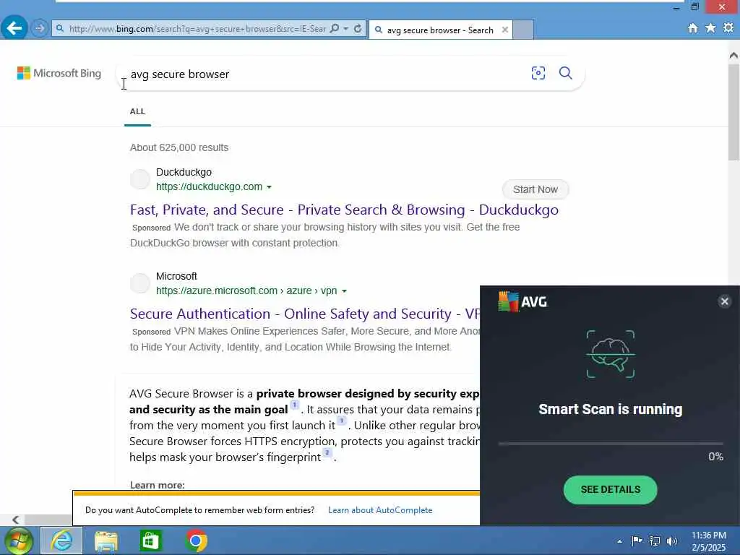
Task: Open IE Tools gear icon
Action: [728, 28]
